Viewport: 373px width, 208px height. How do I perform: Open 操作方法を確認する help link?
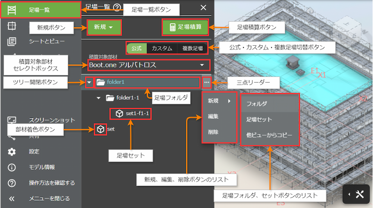pos(52,183)
